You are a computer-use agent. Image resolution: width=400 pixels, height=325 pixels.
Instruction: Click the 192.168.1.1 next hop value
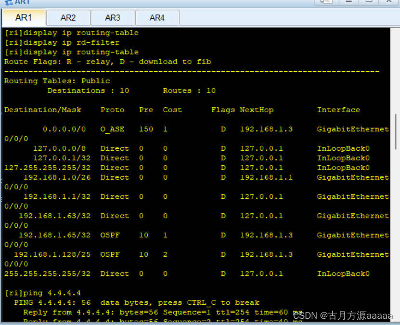[266, 177]
